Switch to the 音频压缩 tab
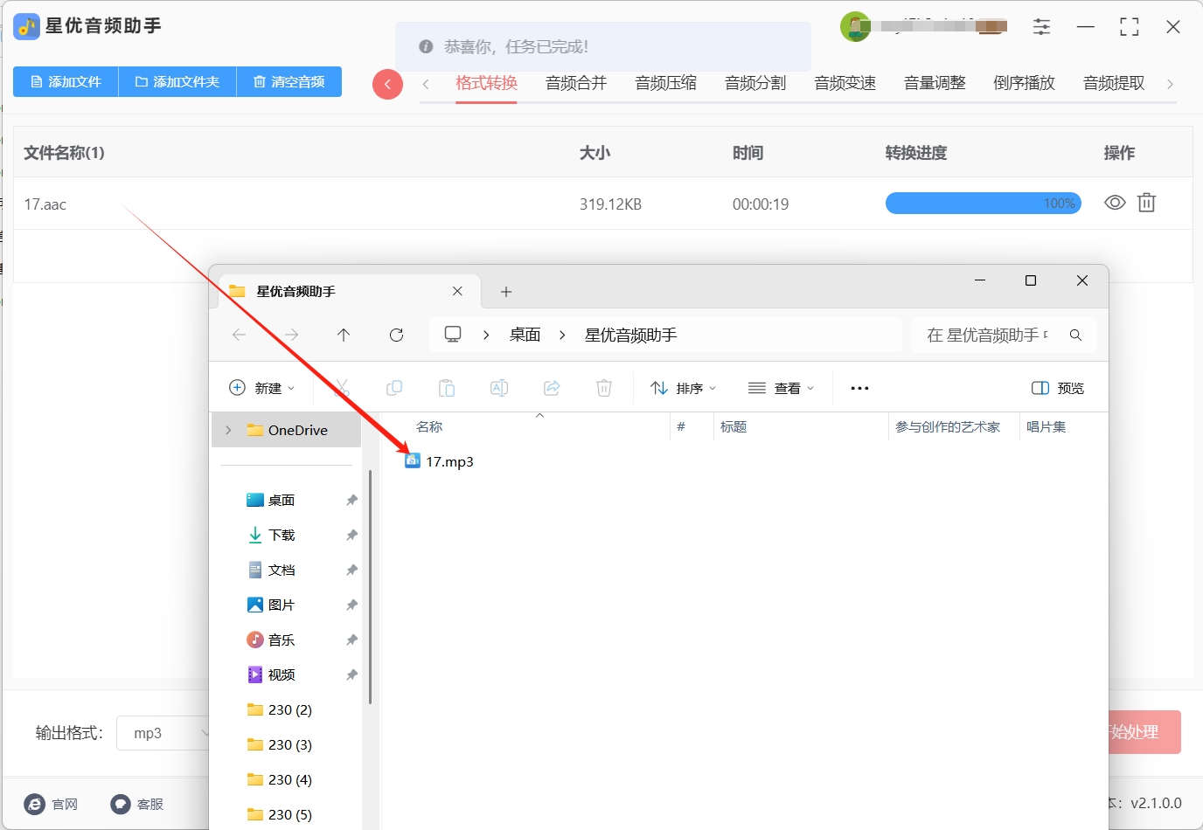This screenshot has height=830, width=1203. 665,83
